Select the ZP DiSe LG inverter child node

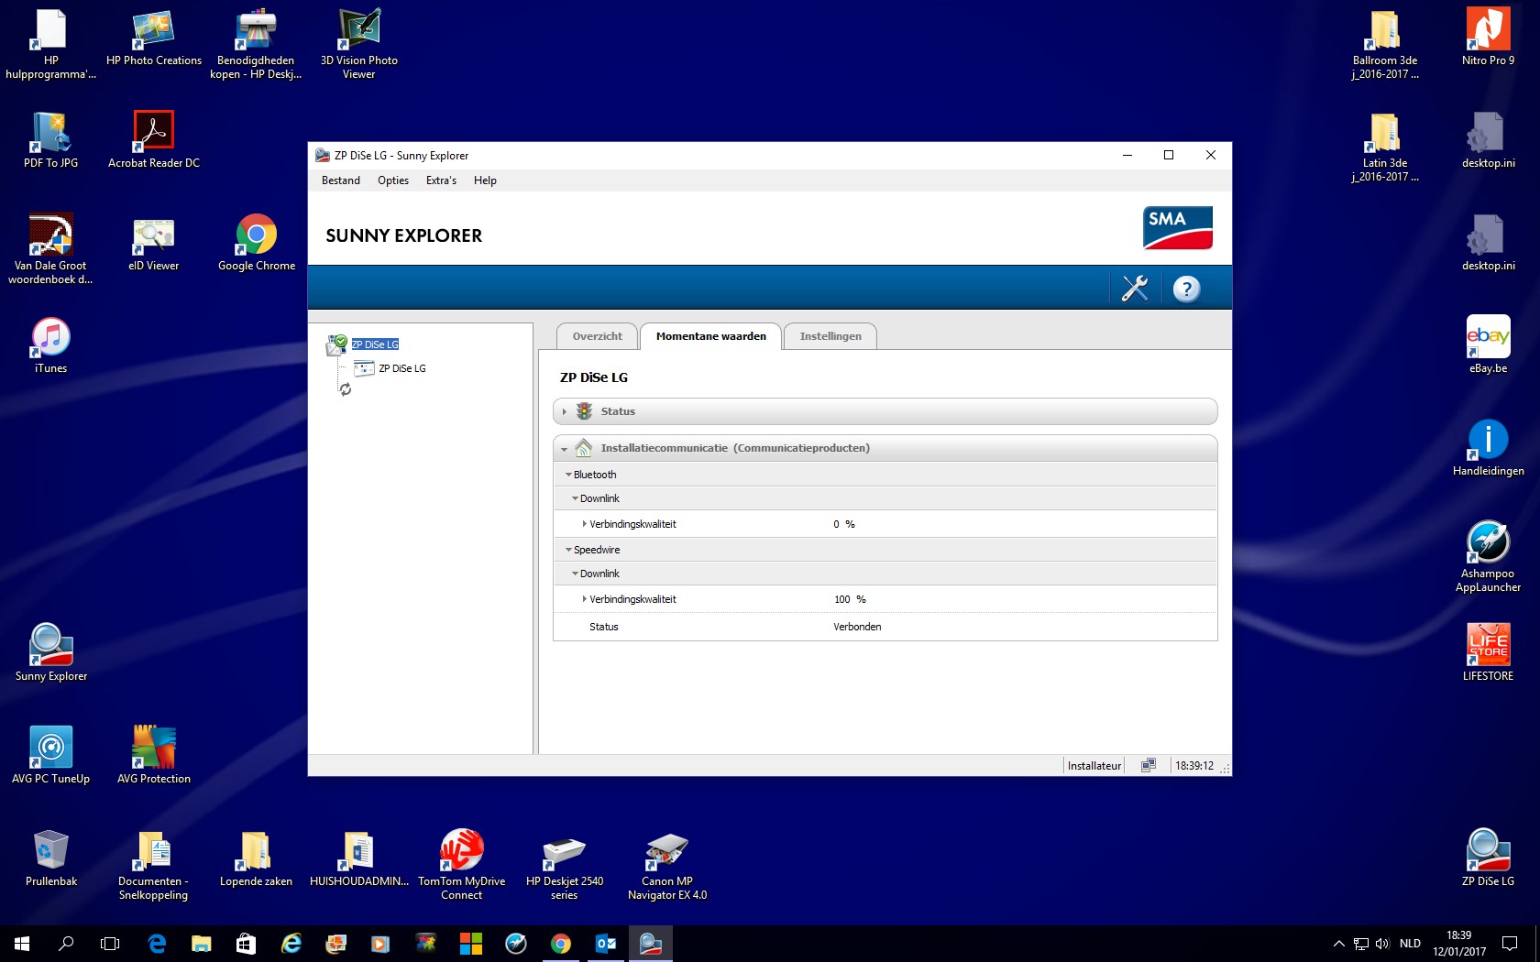[401, 368]
